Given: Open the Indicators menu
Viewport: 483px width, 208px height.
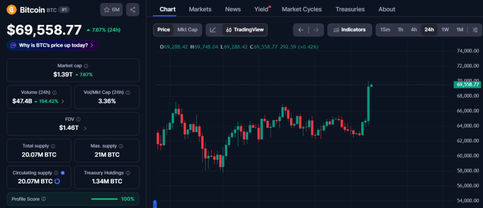Looking at the screenshot, I should (350, 30).
